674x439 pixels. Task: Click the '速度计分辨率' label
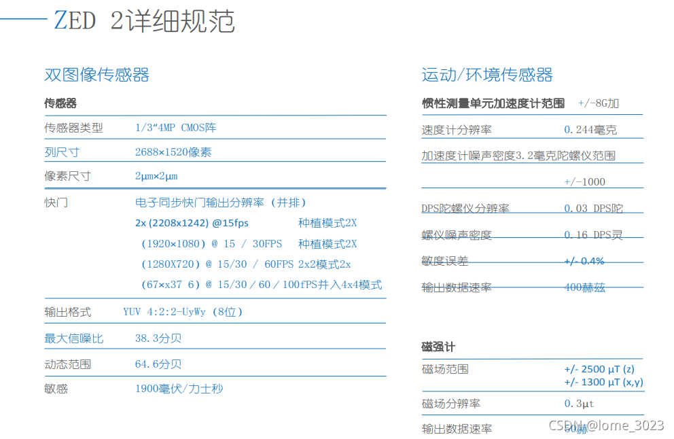(x=457, y=130)
